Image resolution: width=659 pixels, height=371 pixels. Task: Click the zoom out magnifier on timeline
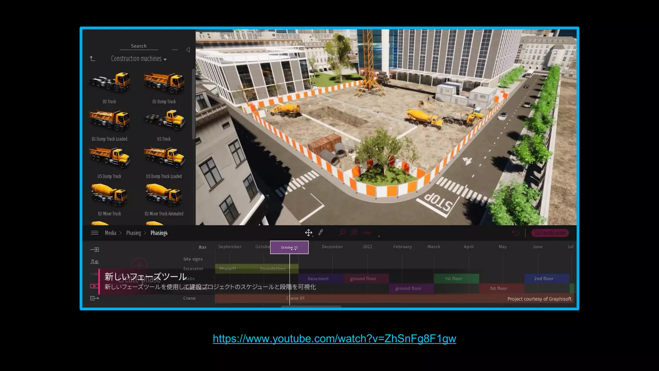point(343,232)
